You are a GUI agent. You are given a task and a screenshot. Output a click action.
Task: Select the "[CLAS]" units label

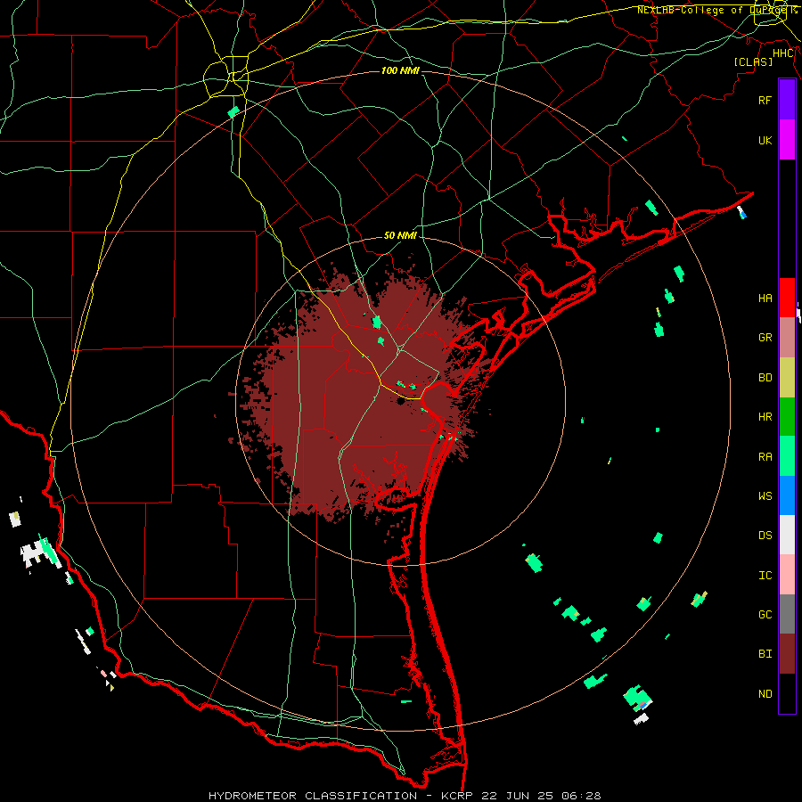click(753, 61)
